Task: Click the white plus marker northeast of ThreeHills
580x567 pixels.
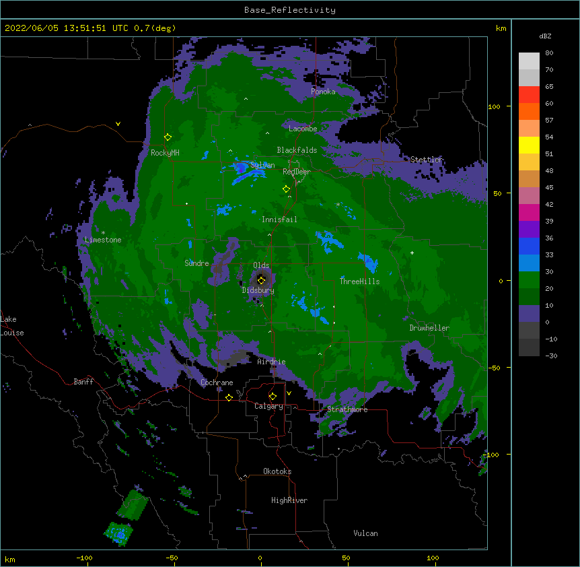Action: [x=412, y=253]
